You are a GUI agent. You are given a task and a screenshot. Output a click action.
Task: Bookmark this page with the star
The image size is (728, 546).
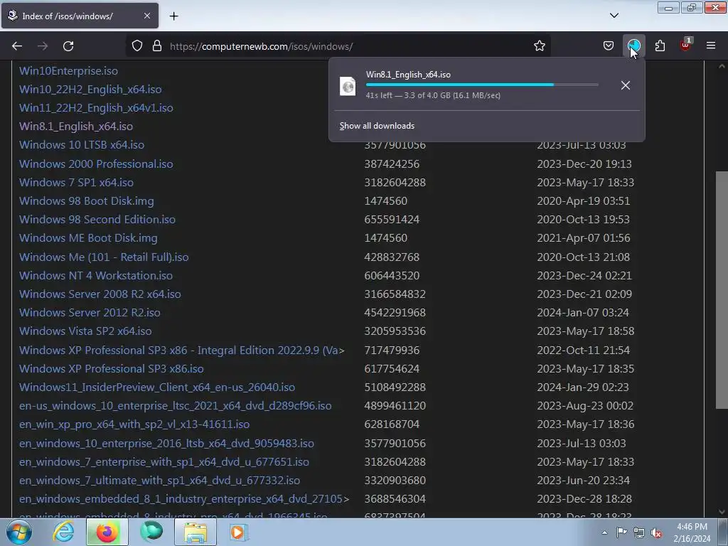[x=539, y=46]
